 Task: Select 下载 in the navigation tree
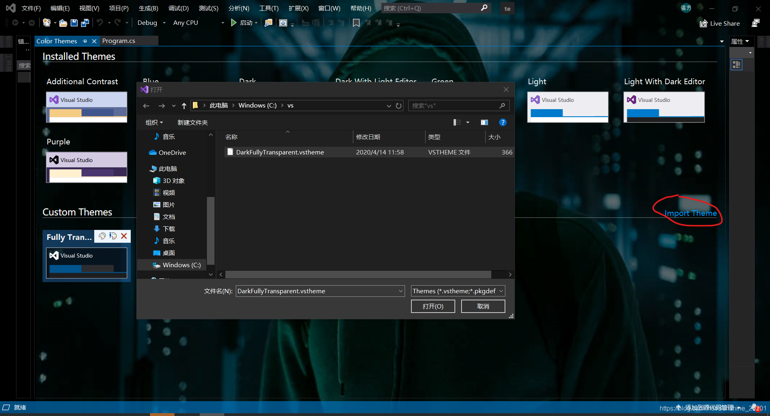pyautogui.click(x=169, y=229)
